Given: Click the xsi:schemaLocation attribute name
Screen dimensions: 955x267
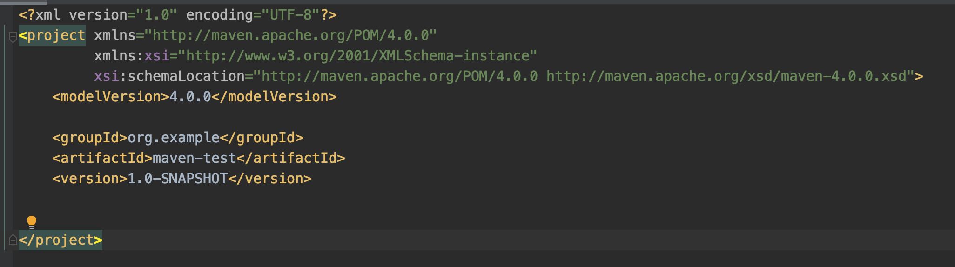Looking at the screenshot, I should [169, 76].
